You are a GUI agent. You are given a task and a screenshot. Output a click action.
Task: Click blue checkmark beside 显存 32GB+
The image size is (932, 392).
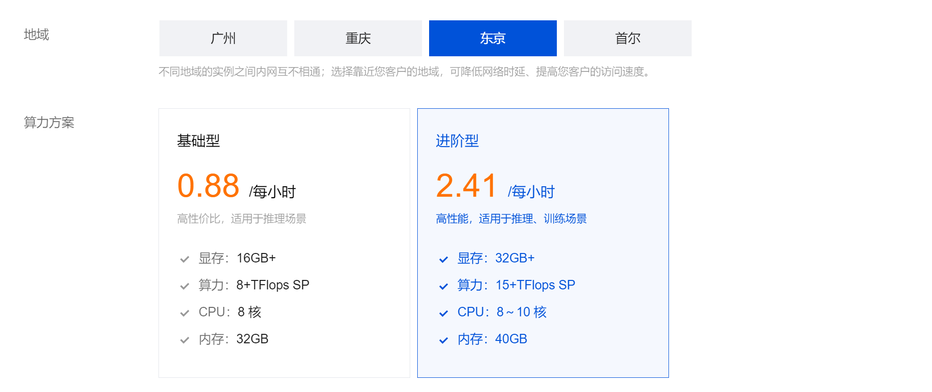(x=443, y=259)
